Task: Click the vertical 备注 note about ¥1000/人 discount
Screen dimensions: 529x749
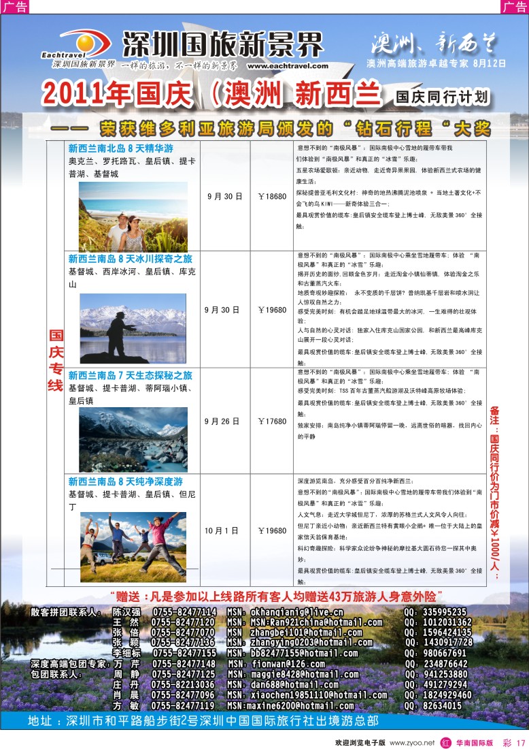Action: (494, 492)
